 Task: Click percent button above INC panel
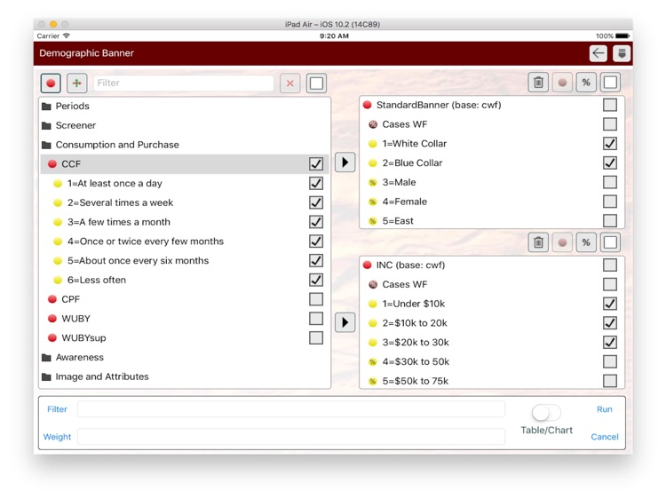click(x=586, y=242)
